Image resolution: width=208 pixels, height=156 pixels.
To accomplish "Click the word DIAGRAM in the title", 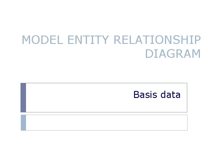I will [x=173, y=53].
